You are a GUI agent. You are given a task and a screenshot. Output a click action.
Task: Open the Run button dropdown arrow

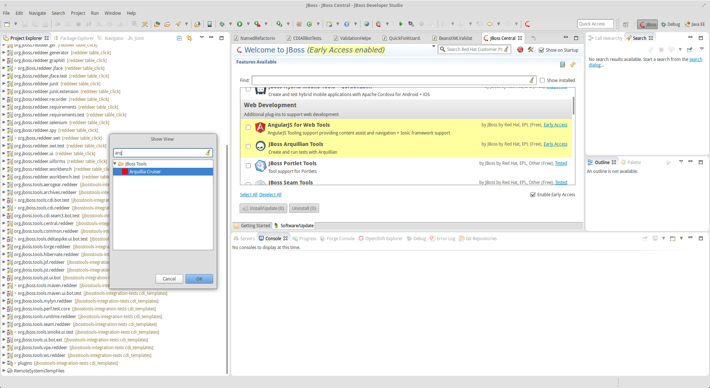[248, 24]
